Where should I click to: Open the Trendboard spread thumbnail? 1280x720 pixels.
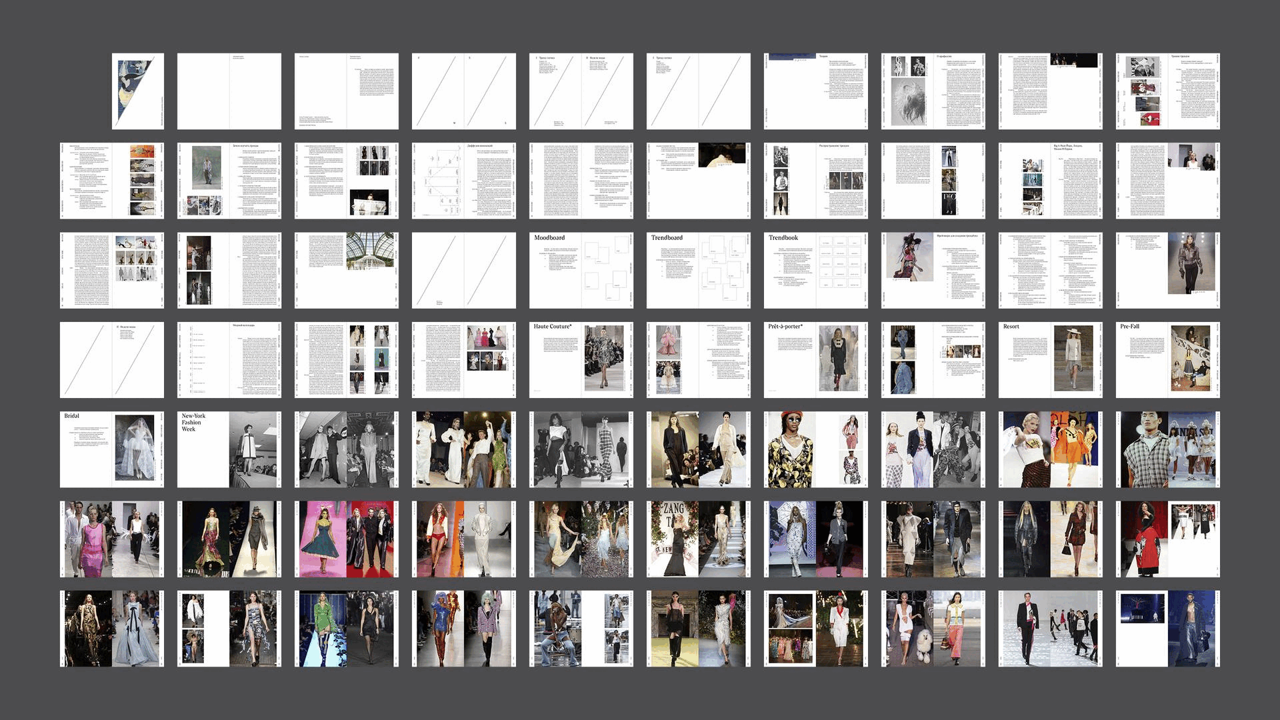pos(698,270)
